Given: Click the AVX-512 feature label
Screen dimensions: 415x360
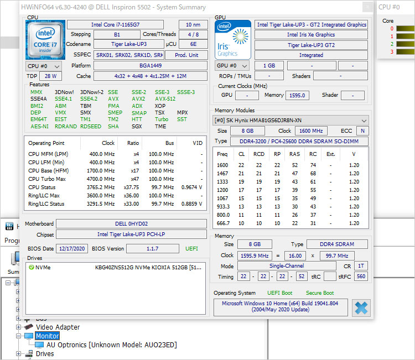Looking at the screenshot, I should point(165,99).
